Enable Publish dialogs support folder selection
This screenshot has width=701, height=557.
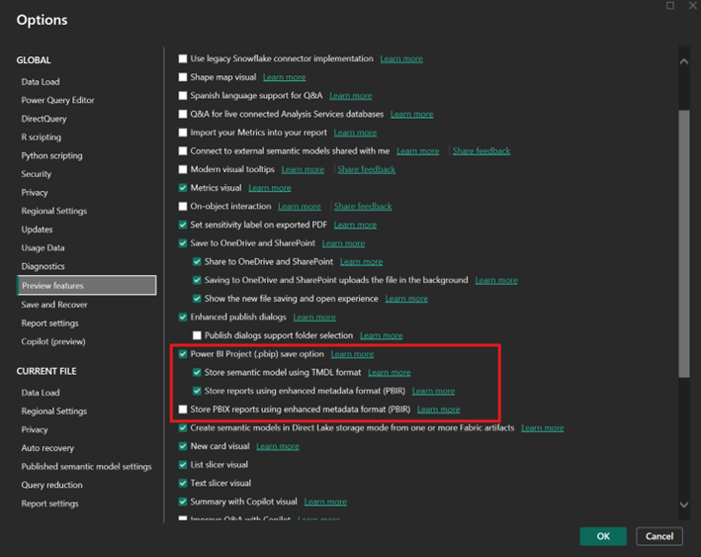(197, 335)
